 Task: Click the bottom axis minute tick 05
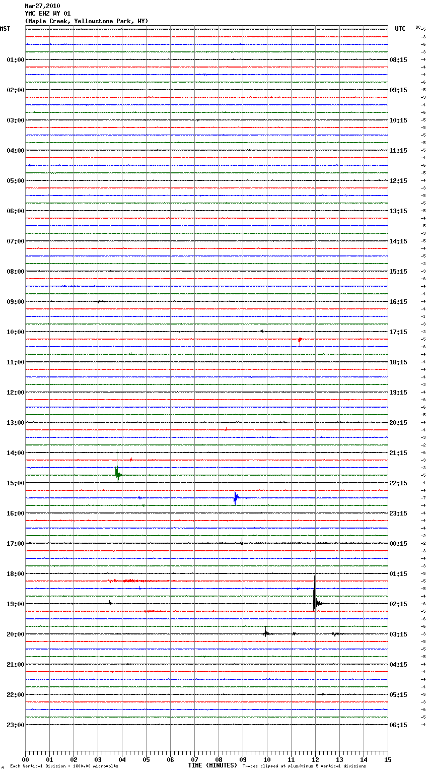pos(146,759)
